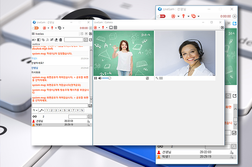Screen dimensions: 252x167
Task: Click the red webcam icon in main toolbar
Action: (x=44, y=28)
